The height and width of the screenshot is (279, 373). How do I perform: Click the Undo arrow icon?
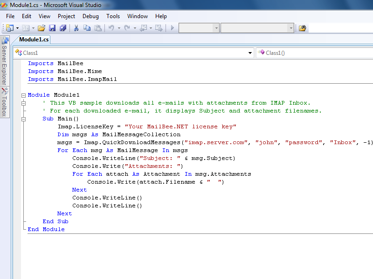[x=111, y=28]
